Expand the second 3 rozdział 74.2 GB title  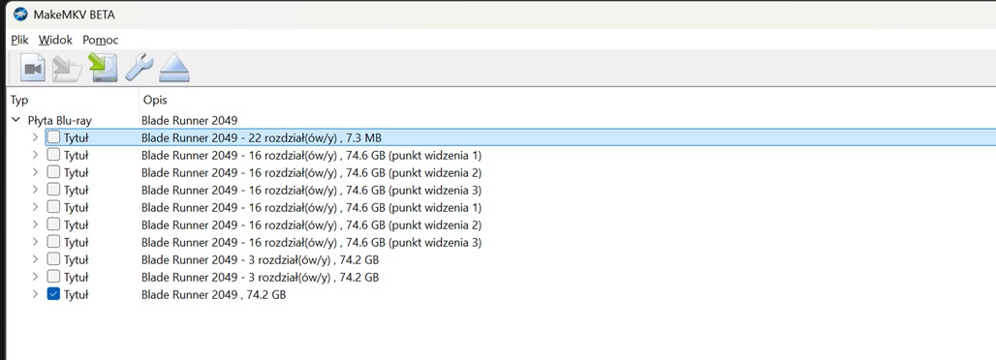tap(36, 277)
